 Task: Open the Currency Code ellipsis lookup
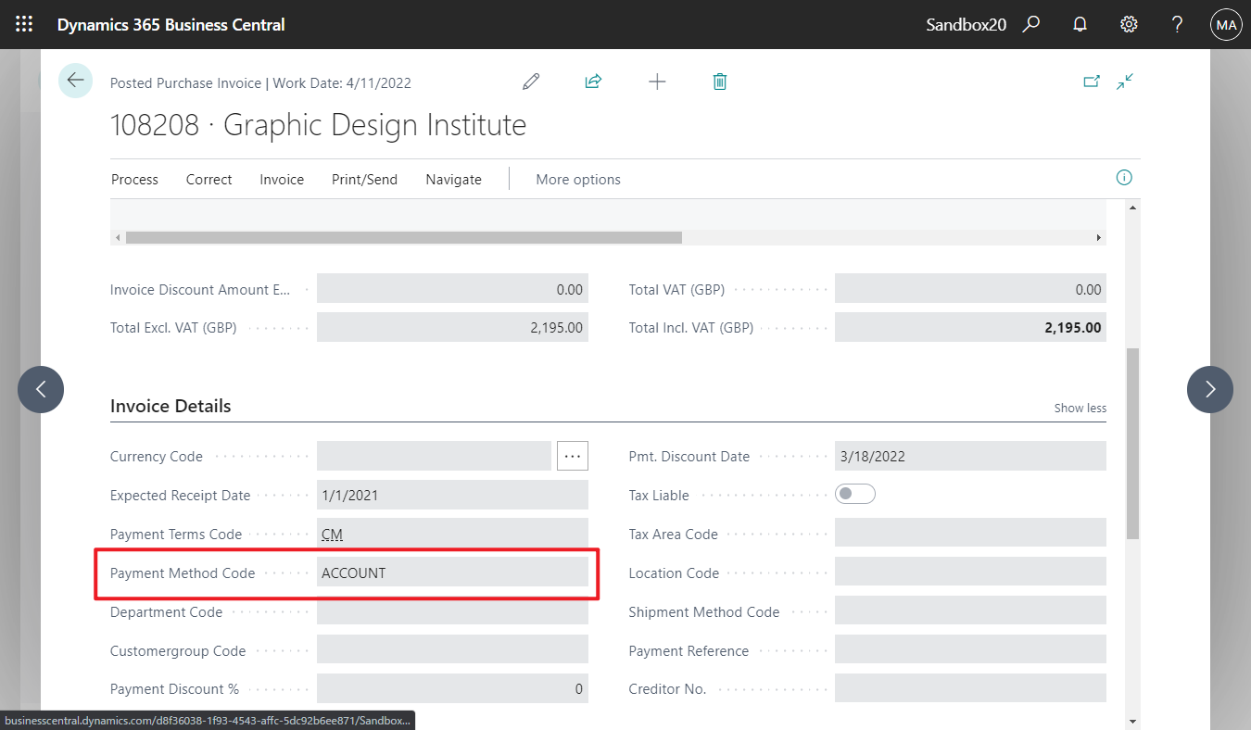(x=573, y=455)
